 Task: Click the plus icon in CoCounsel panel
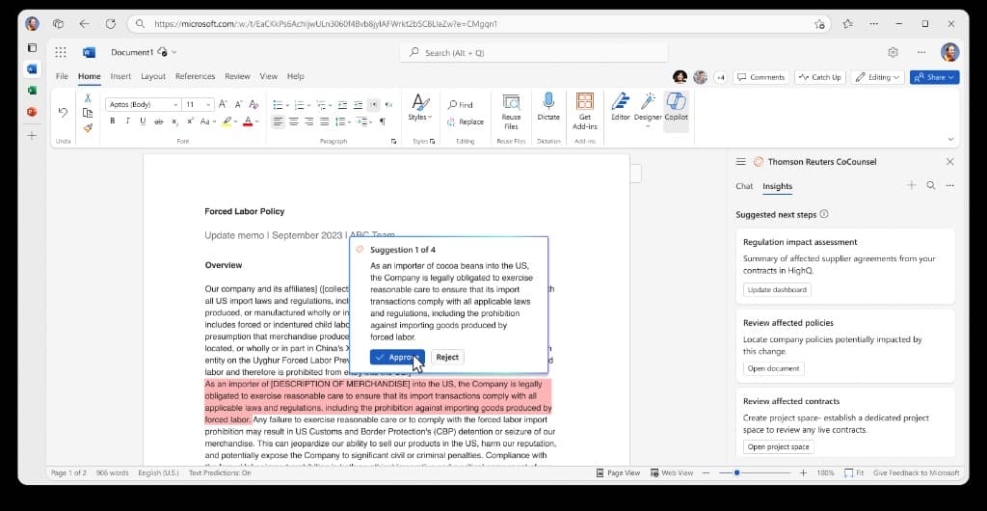click(911, 186)
